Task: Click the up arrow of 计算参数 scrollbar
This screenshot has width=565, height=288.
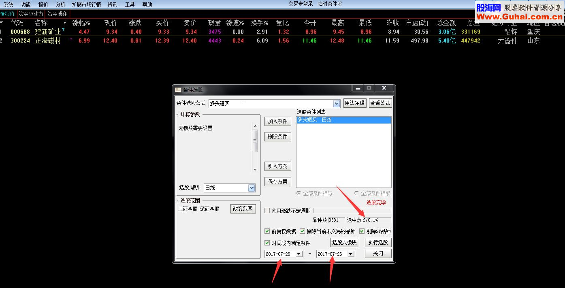Action: [x=255, y=126]
